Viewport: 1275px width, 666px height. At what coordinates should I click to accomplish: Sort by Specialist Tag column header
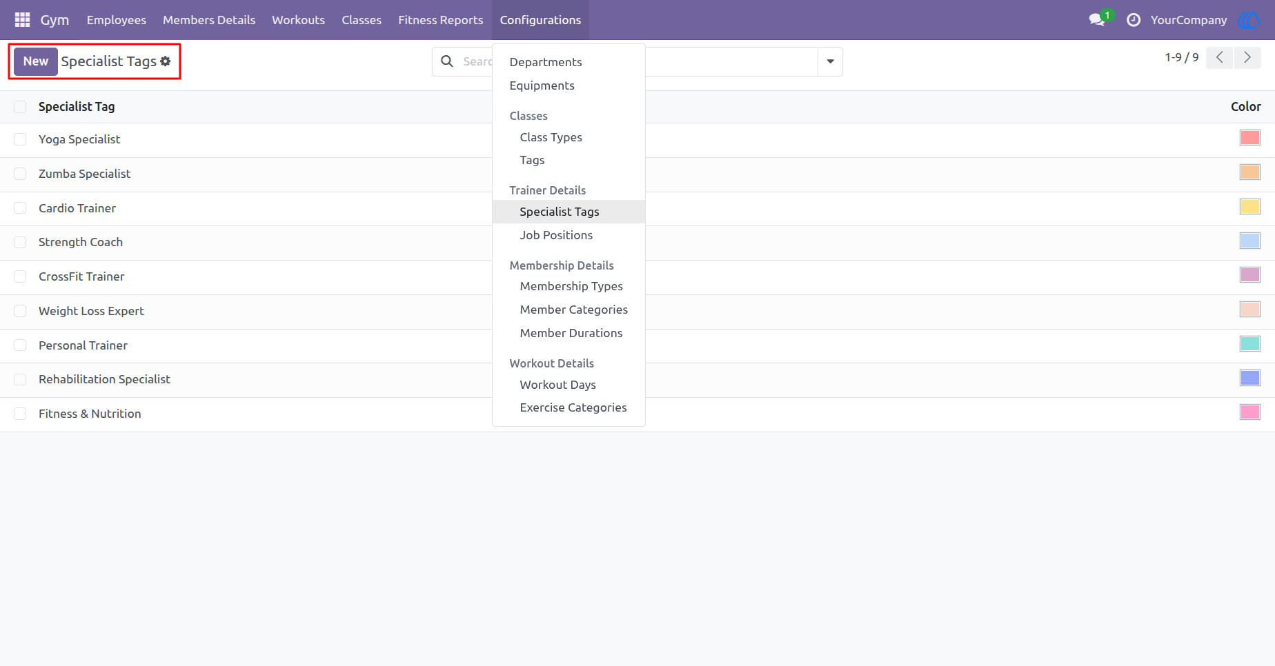77,107
